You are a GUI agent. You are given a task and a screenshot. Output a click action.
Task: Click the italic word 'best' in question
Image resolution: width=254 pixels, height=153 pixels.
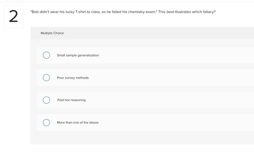170,13
